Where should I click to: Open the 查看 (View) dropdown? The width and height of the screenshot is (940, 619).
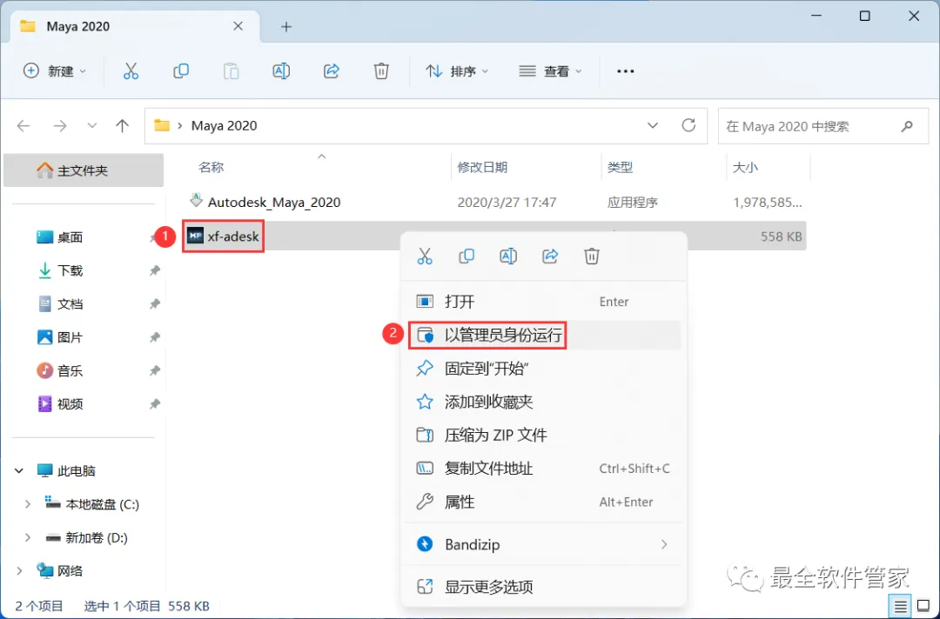550,71
